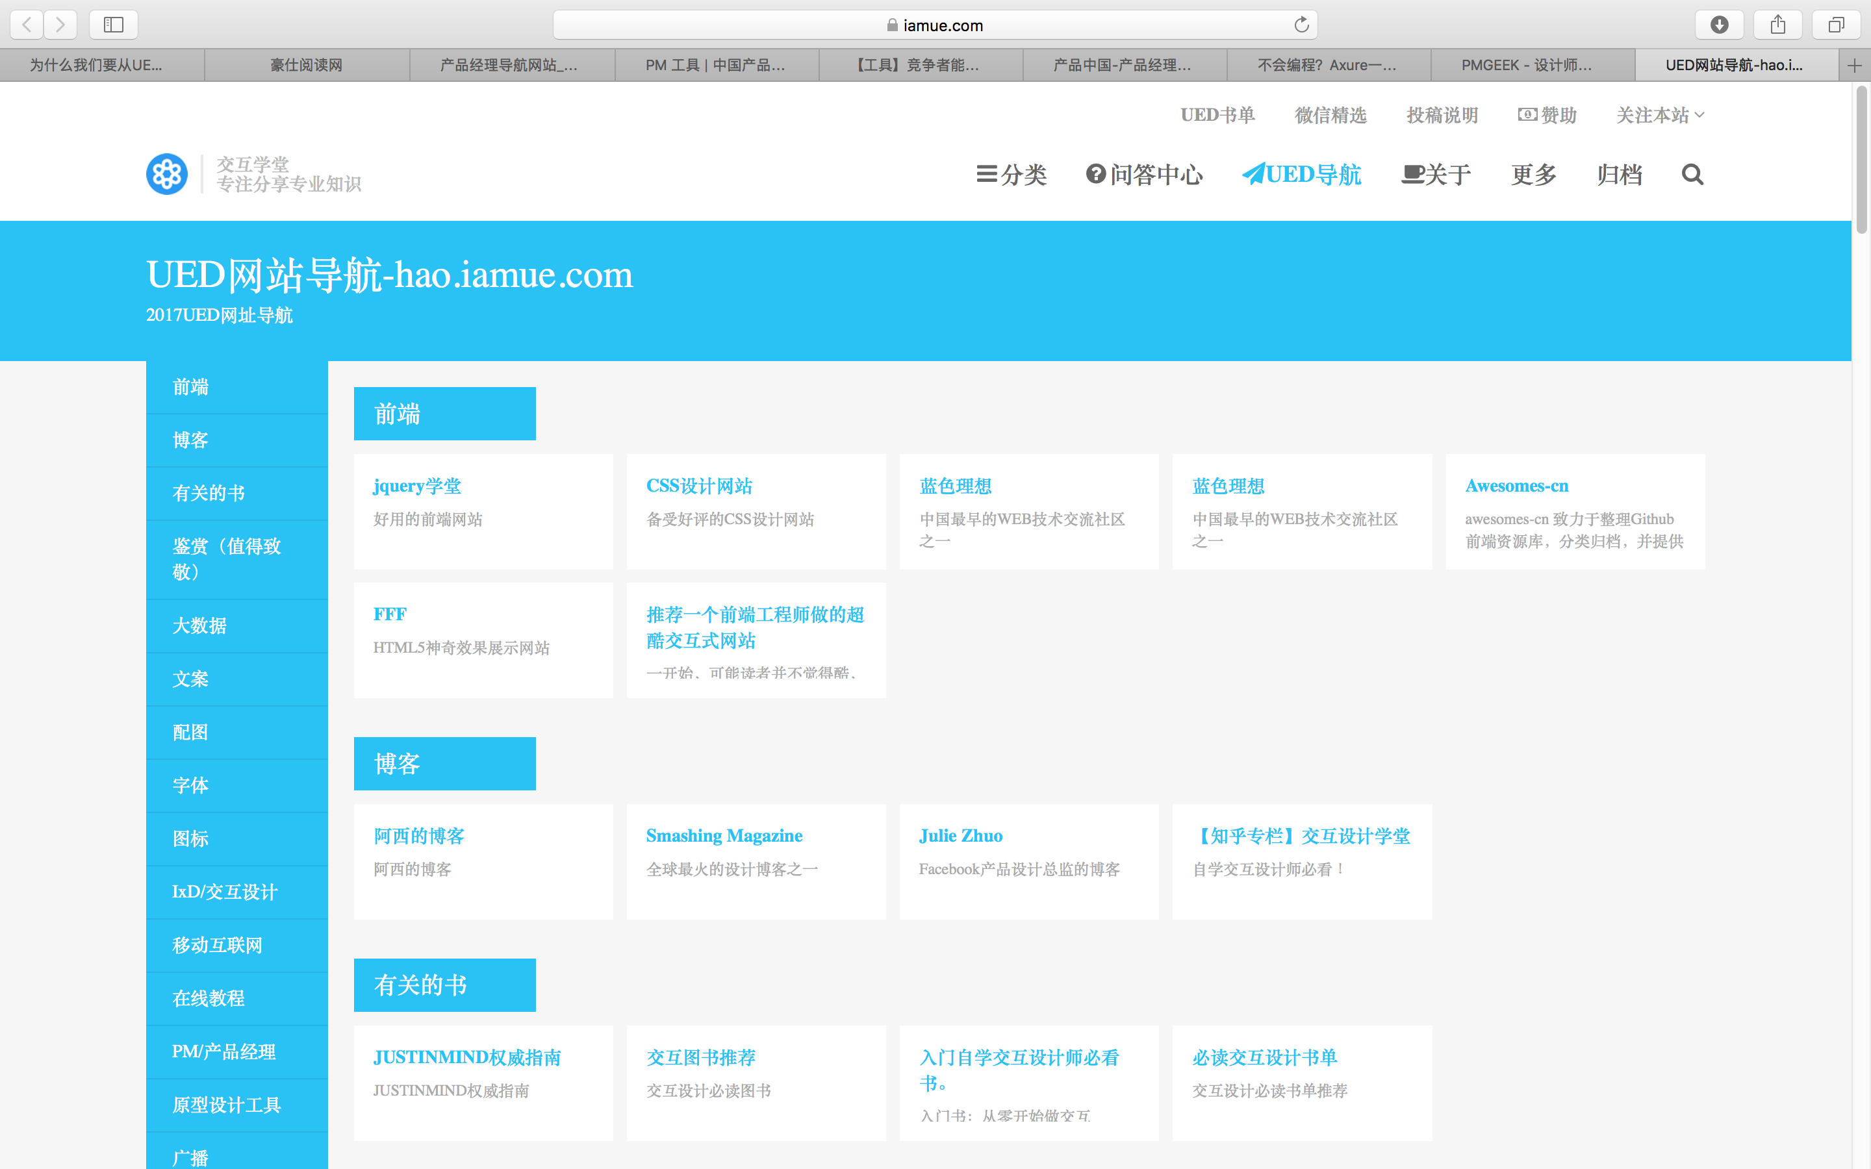Click the 交互学堂 flower logo
This screenshot has width=1871, height=1169.
pyautogui.click(x=166, y=174)
